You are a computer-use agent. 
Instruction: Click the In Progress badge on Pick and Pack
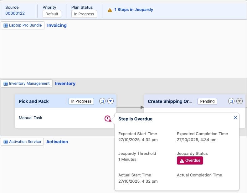81,101
